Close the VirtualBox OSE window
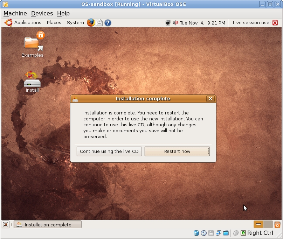The height and width of the screenshot is (239, 283). [x=278, y=4]
